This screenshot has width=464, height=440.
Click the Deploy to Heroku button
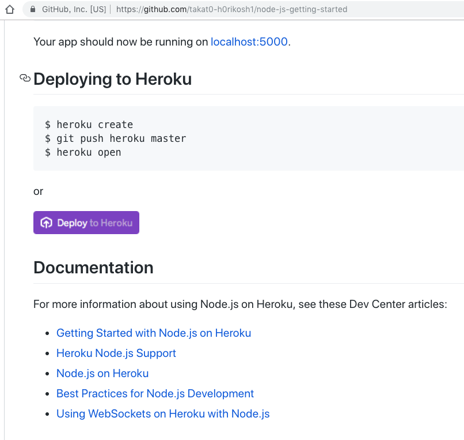coord(86,223)
